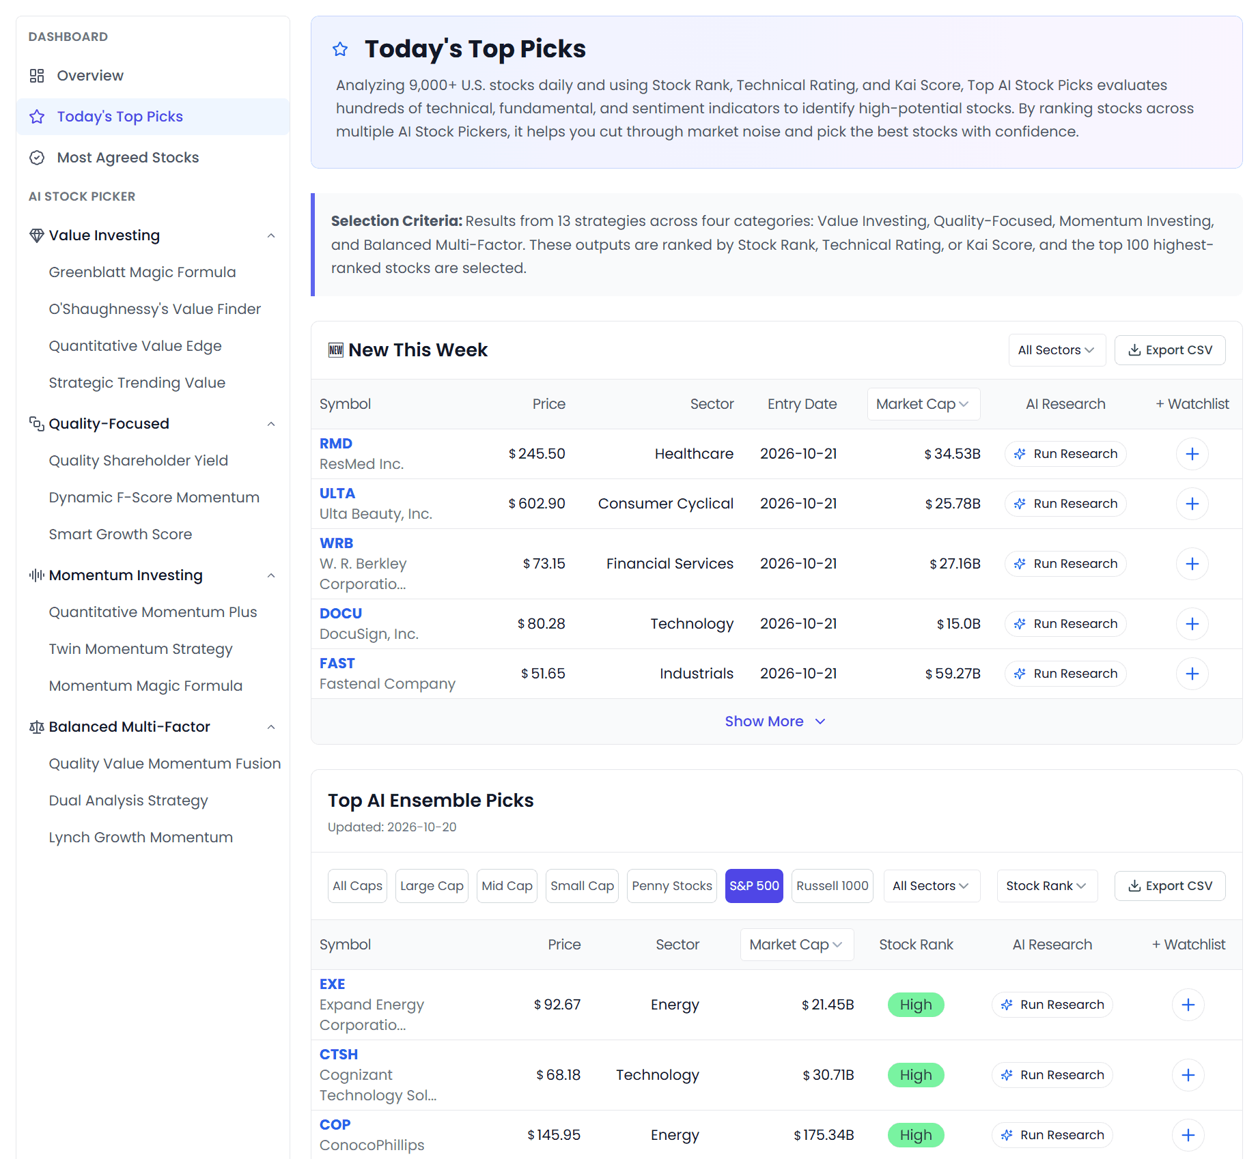Open Greenblatt Magic Formula strategy

(142, 272)
